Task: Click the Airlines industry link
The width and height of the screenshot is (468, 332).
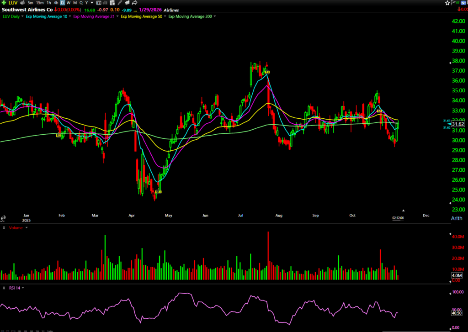Action: tap(171, 10)
